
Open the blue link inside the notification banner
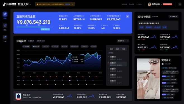(x=67, y=4)
